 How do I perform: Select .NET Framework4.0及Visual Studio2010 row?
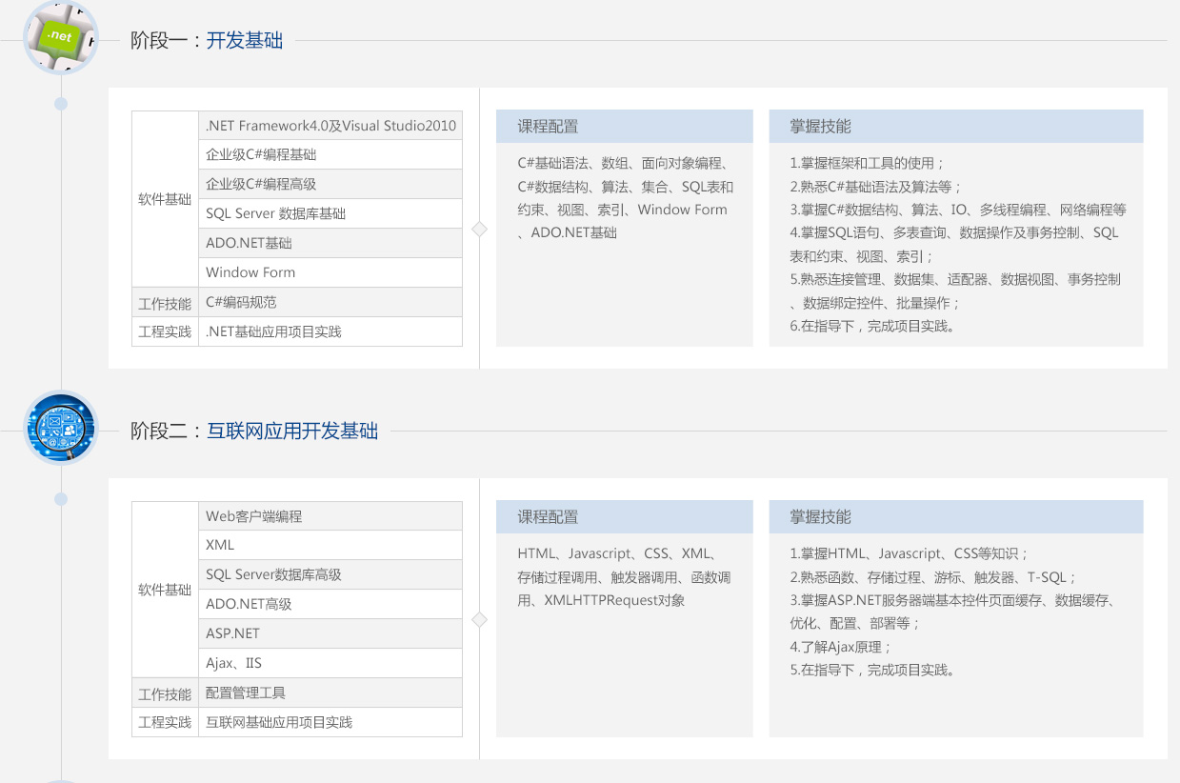330,126
